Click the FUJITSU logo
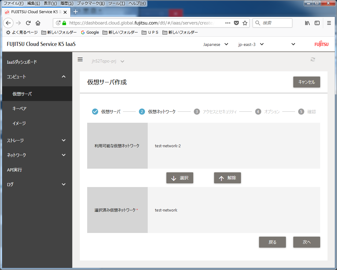 click(x=321, y=44)
